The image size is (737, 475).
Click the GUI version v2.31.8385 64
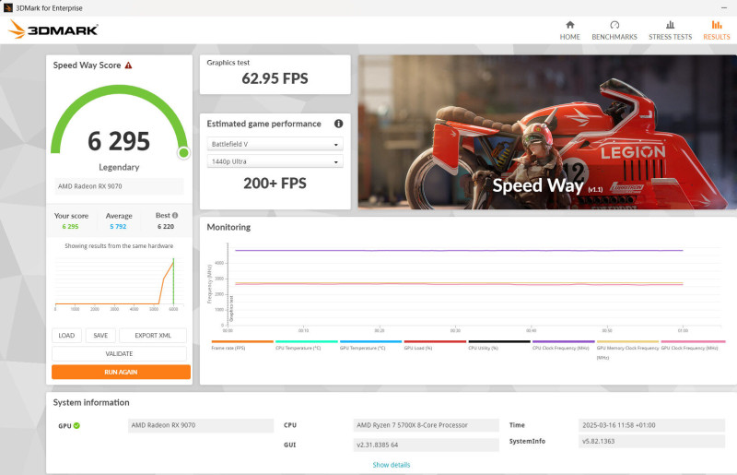[426, 445]
